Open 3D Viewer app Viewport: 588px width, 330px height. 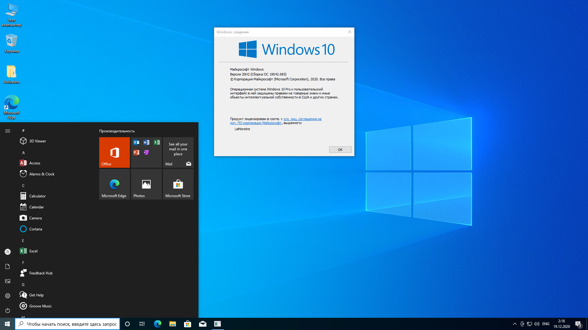click(37, 141)
